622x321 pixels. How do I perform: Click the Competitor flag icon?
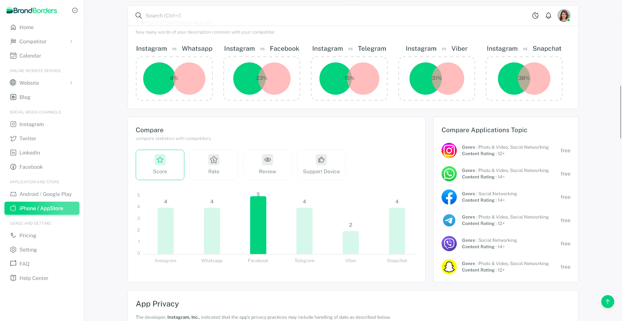13,41
